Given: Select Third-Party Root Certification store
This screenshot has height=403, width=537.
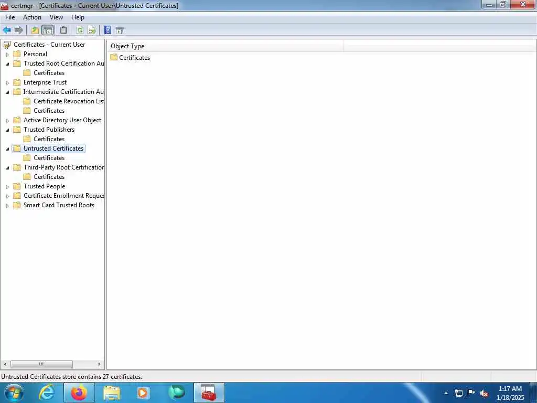Looking at the screenshot, I should click(63, 167).
